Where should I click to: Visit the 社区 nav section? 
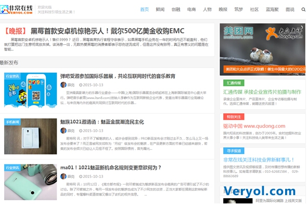pos(254,9)
